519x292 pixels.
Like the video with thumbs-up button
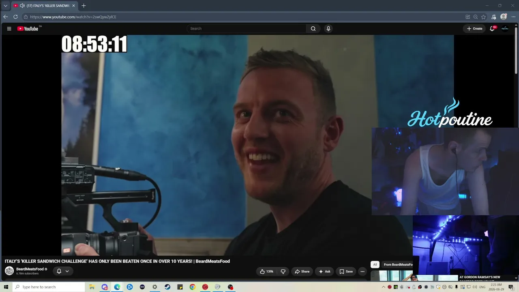pyautogui.click(x=266, y=271)
